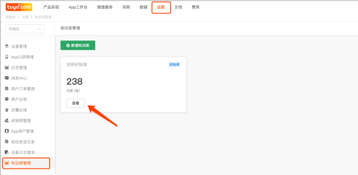Select the 运营 top menu
The image size is (358, 175).
click(161, 7)
